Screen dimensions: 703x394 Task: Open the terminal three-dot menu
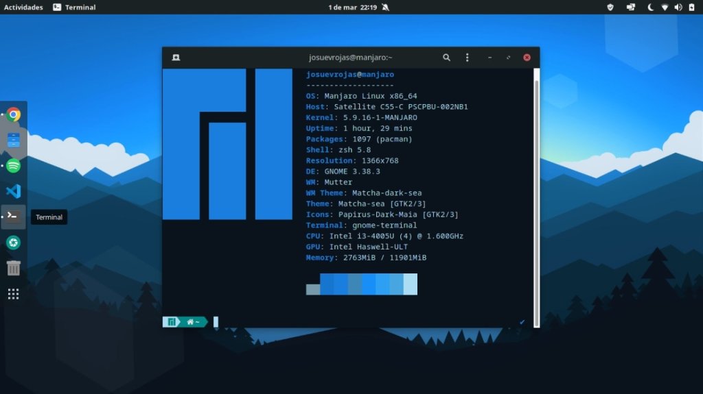[x=467, y=58]
